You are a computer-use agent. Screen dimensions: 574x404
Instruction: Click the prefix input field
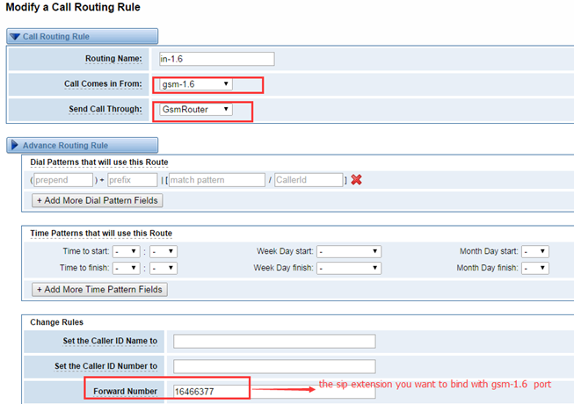pos(132,180)
